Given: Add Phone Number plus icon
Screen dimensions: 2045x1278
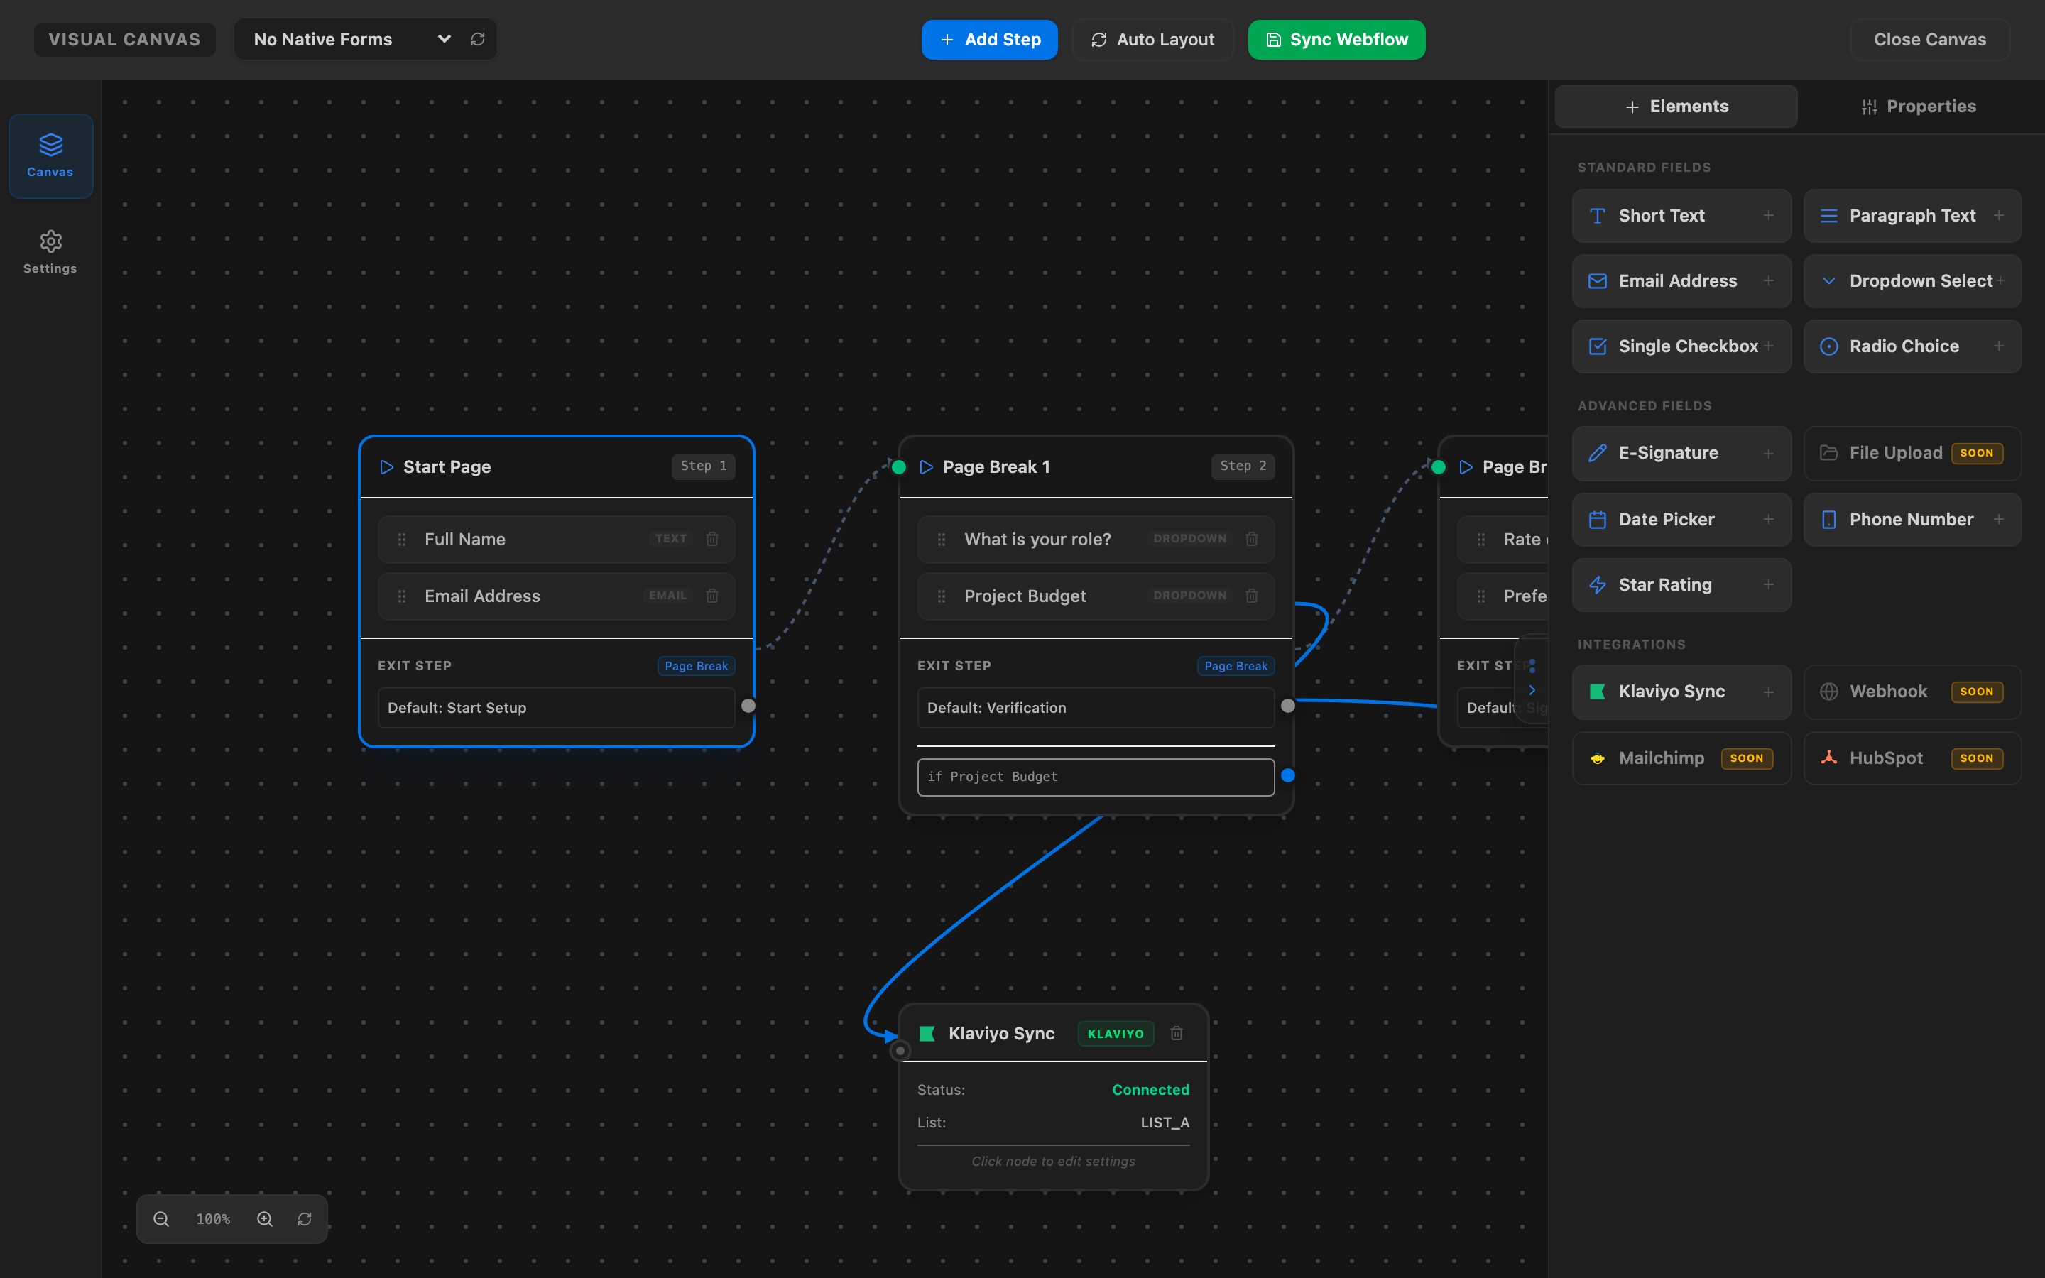Looking at the screenshot, I should (1999, 519).
